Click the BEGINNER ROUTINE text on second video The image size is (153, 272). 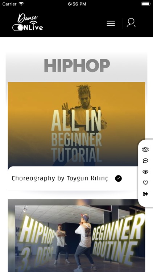point(118,236)
